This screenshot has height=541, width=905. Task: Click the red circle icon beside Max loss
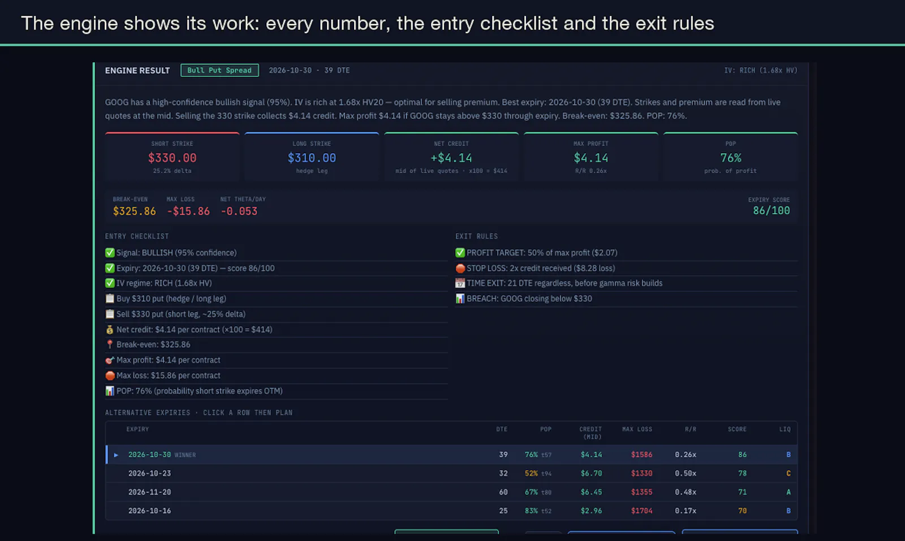point(110,375)
